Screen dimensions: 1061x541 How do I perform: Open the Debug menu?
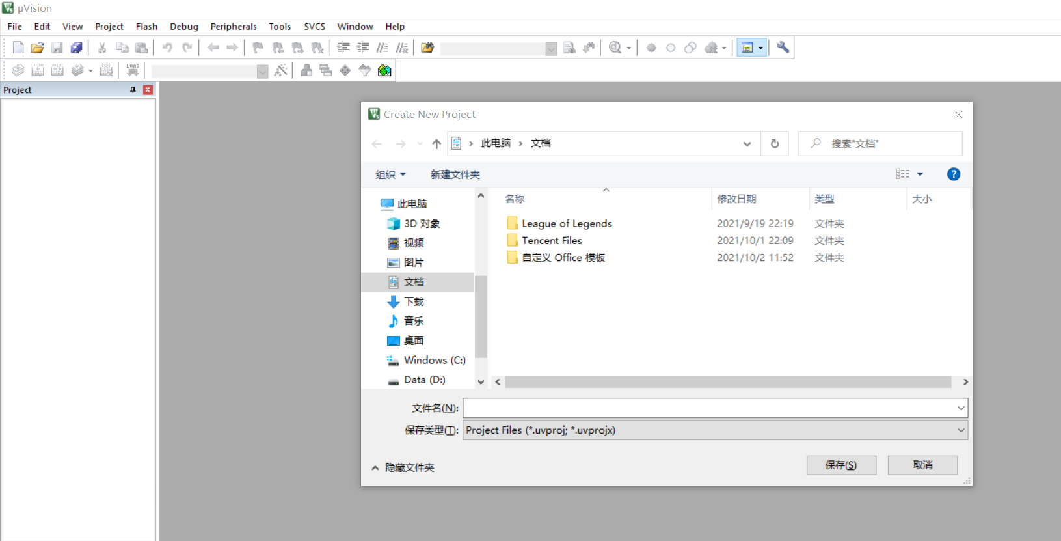(184, 27)
